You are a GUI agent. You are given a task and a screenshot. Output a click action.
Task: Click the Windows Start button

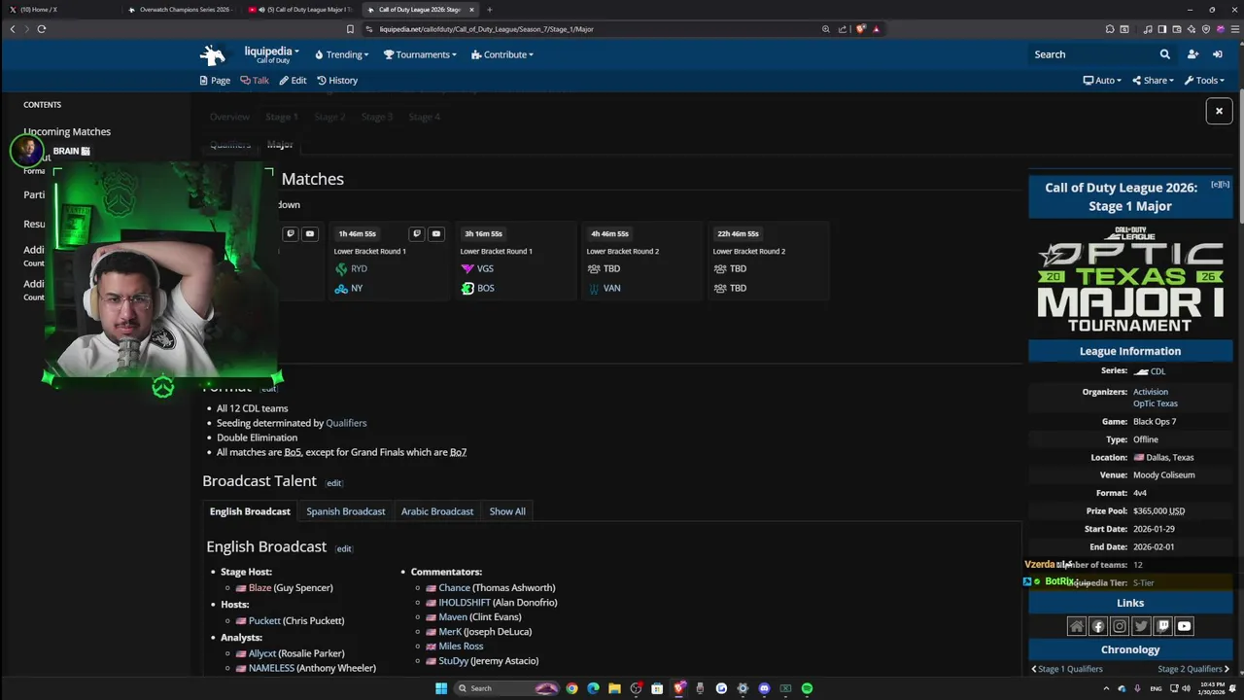[441, 688]
